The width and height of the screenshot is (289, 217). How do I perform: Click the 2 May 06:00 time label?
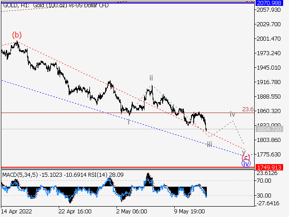[131, 211]
